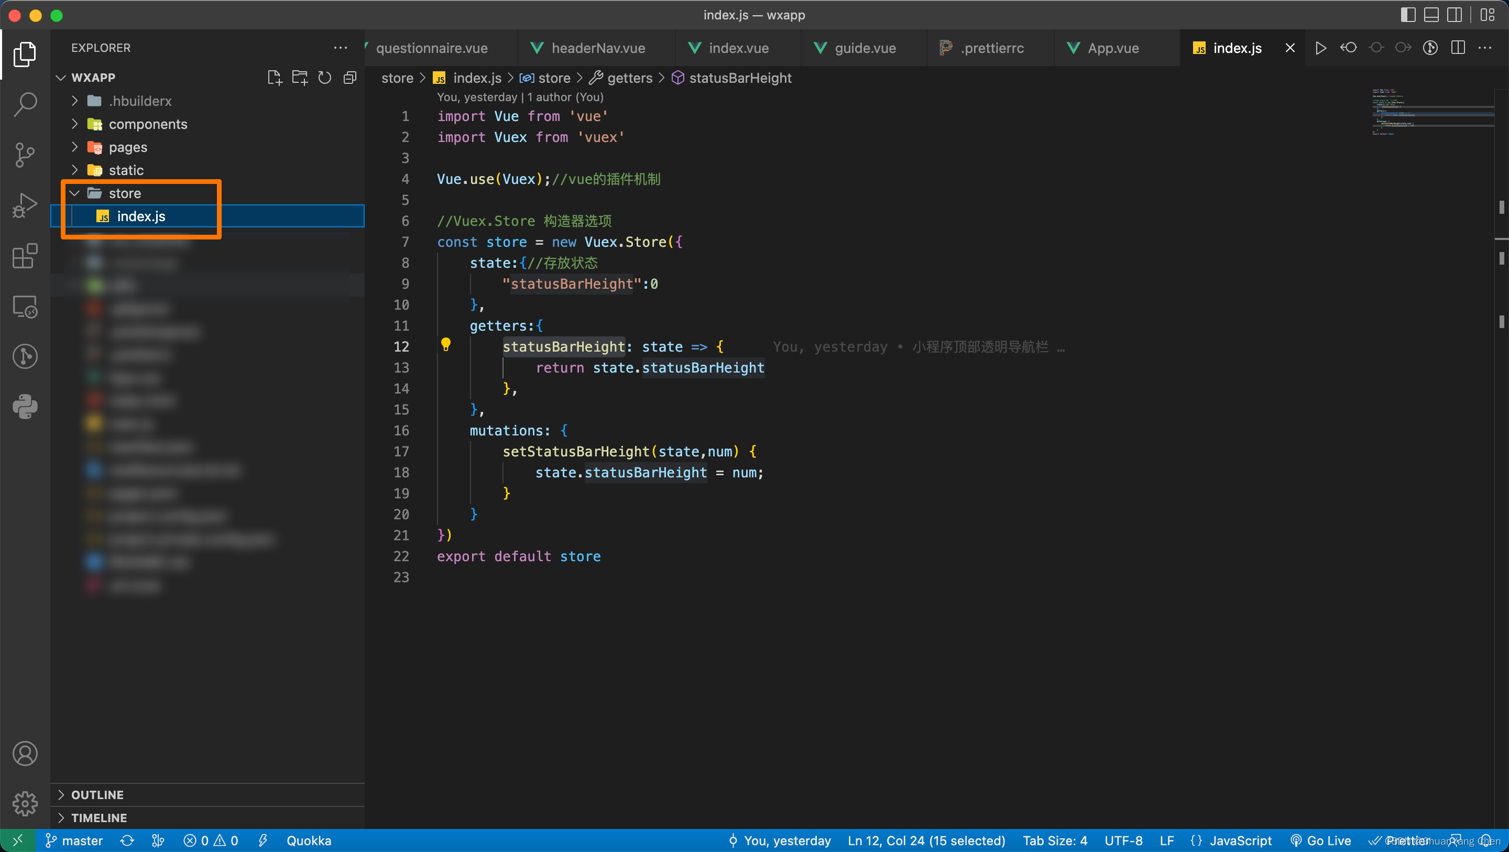Click Go Live in the status bar
Screen dimensions: 1509x852
point(1321,840)
